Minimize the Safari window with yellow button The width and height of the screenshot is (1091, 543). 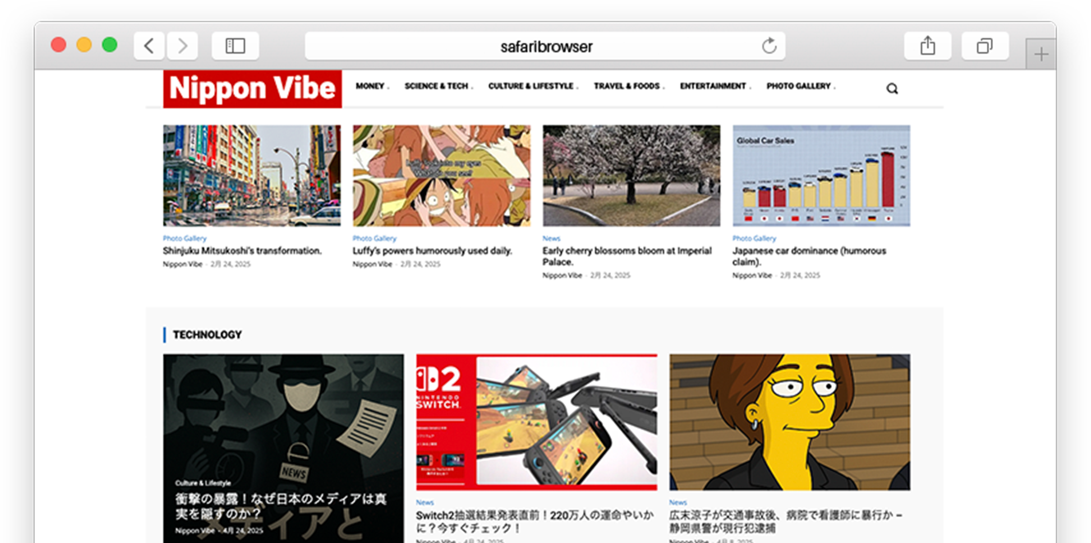[x=84, y=45]
